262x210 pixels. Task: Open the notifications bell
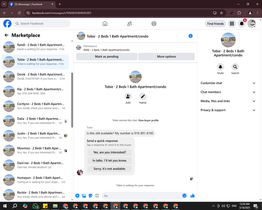click(x=242, y=24)
